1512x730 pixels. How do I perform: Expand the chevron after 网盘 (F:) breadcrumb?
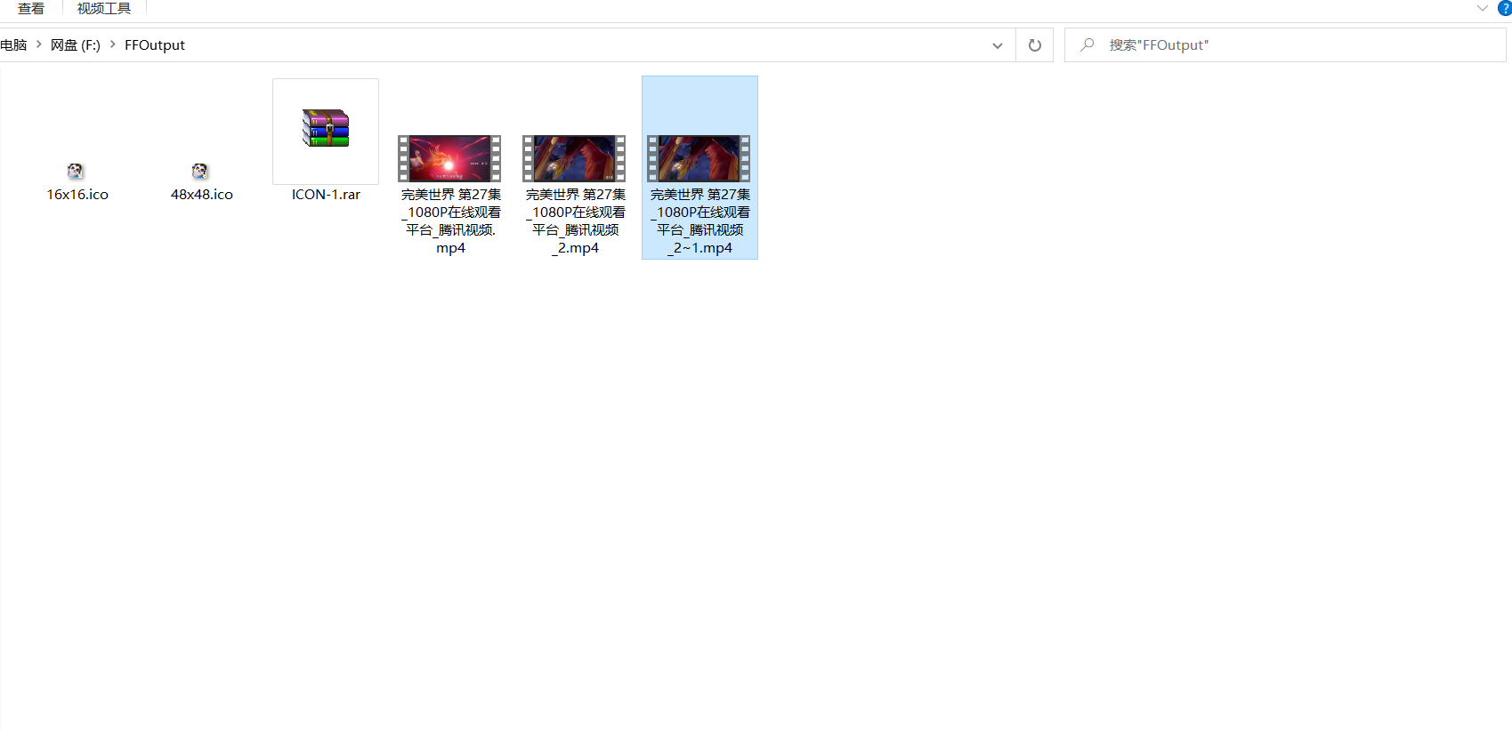point(113,44)
